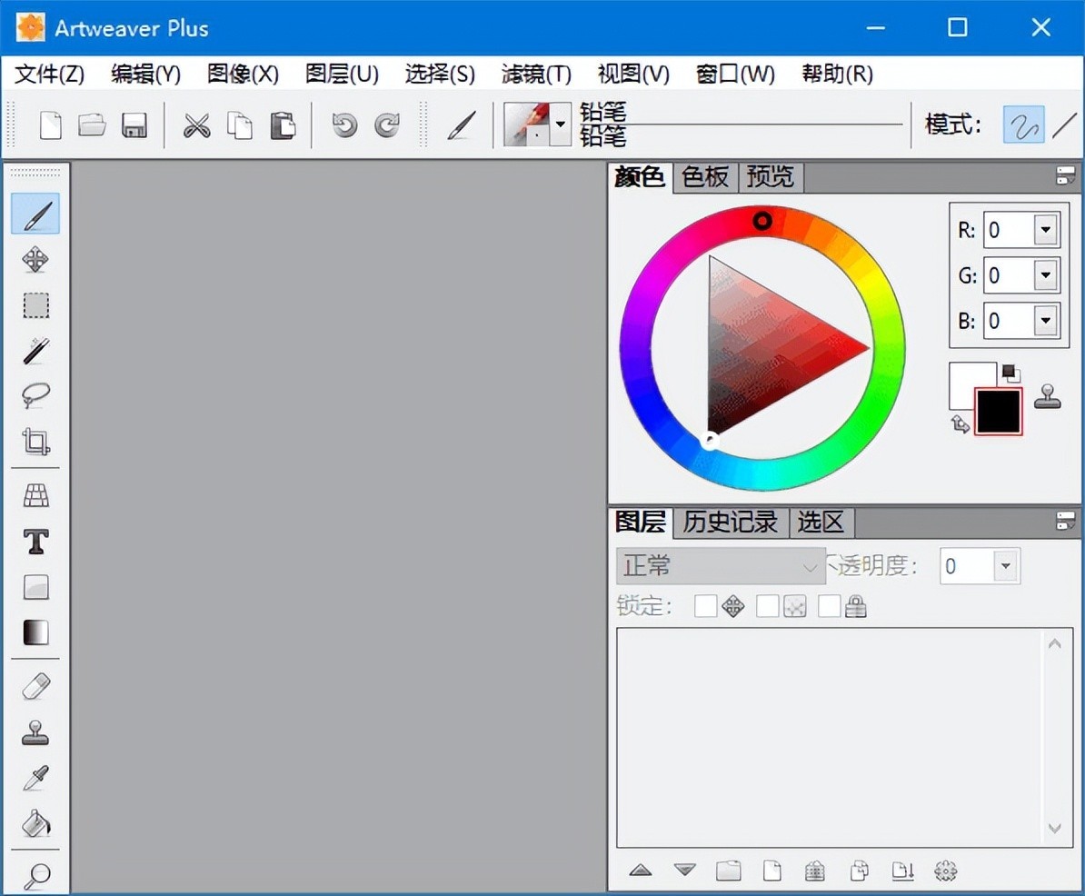
Task: Pick the Eraser tool
Action: point(35,686)
